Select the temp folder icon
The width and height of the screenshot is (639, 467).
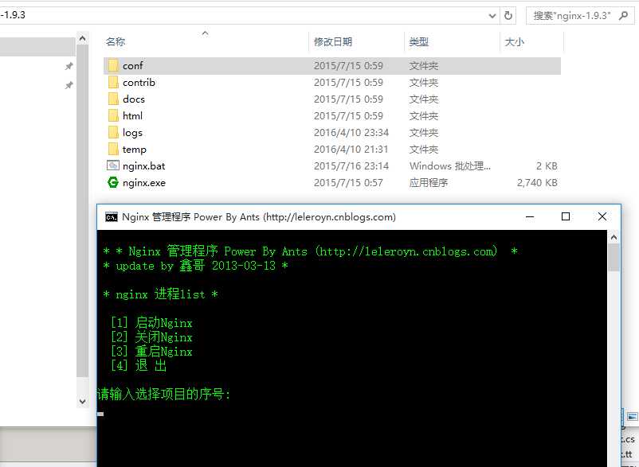(x=114, y=149)
